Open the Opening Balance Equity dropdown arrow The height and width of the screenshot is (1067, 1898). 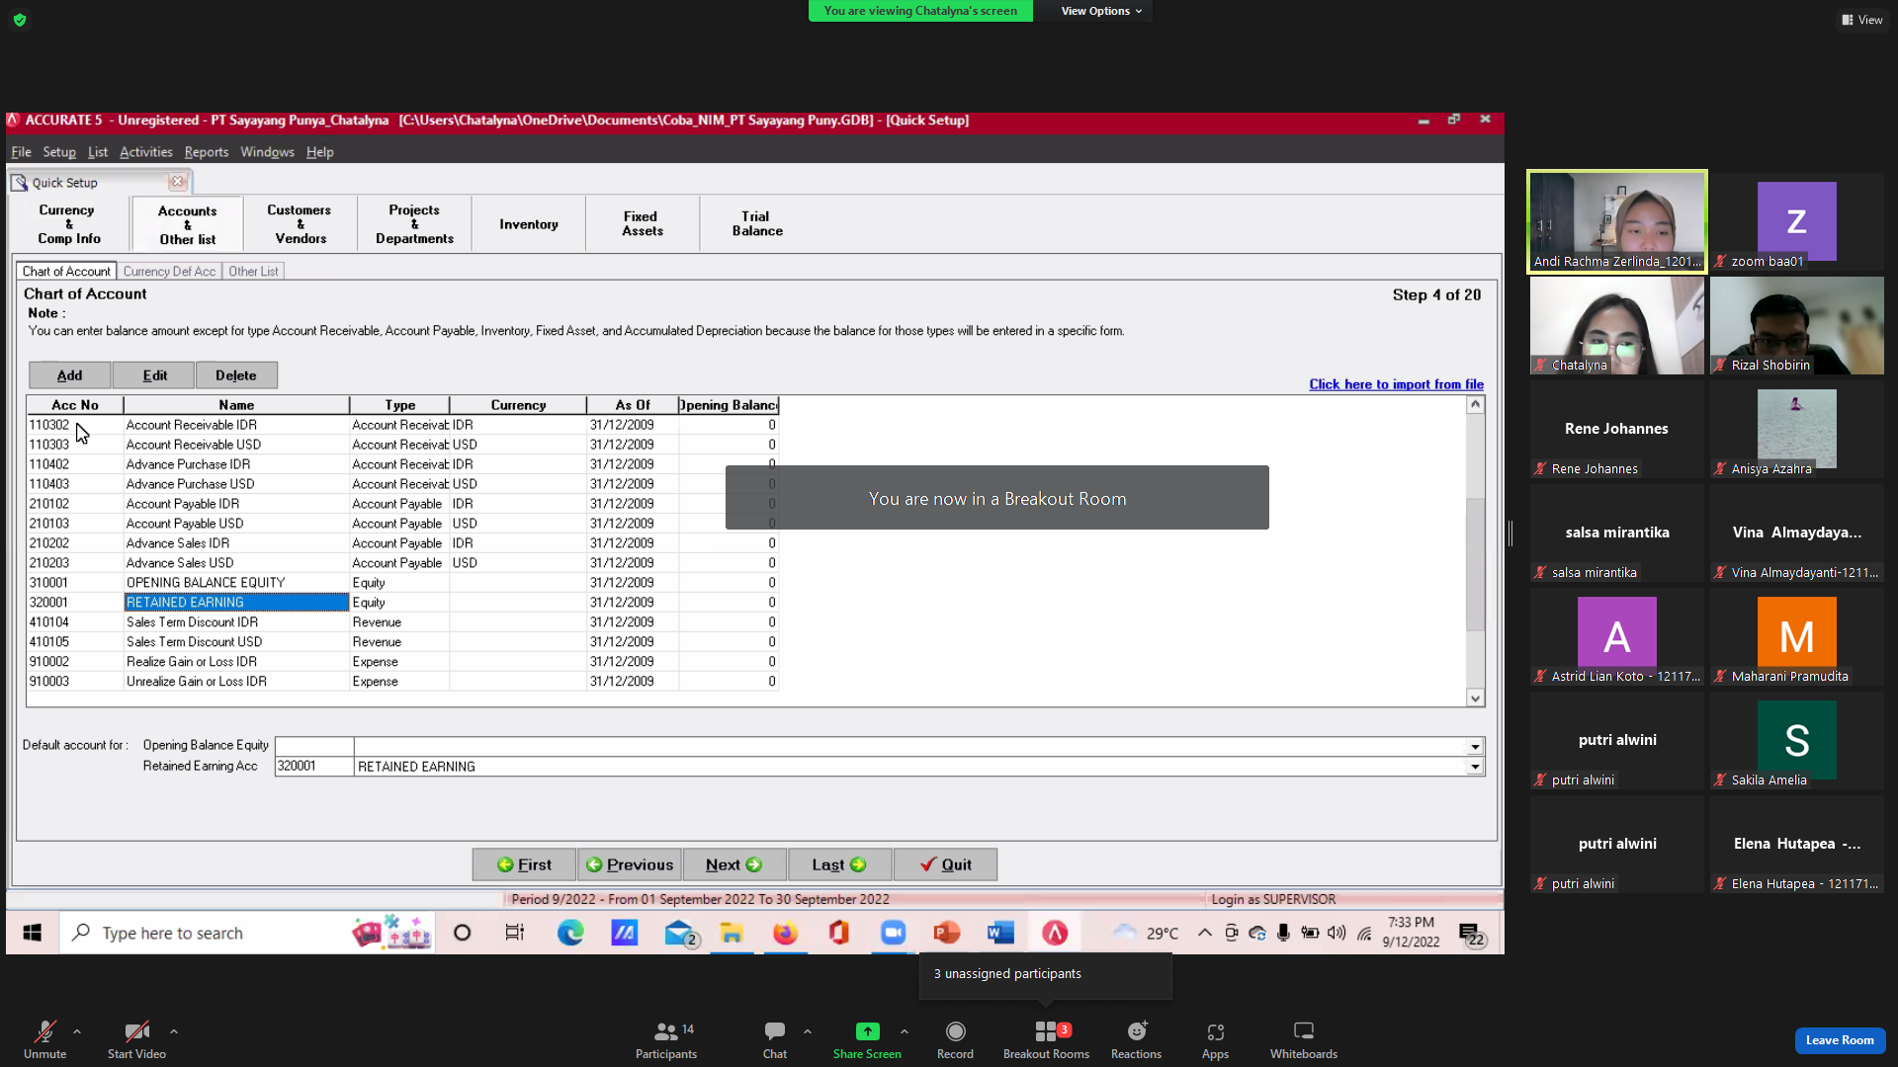1475,747
